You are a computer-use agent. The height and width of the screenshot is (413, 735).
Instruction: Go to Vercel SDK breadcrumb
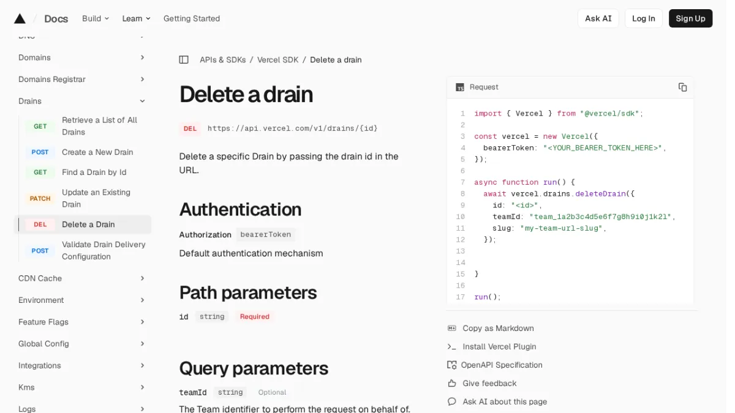[277, 60]
